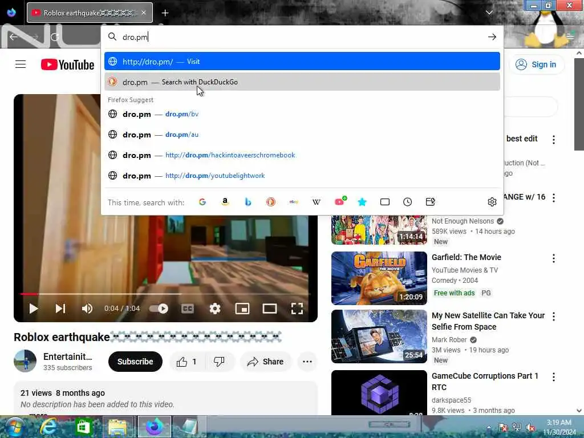Select the Amazon search shortcut icon
The width and height of the screenshot is (584, 438).
(225, 202)
